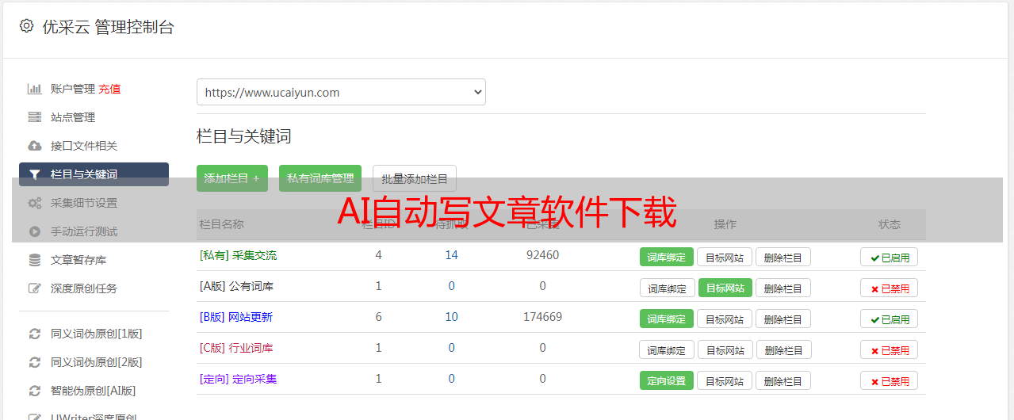Open the [私有] 采集交流 column link
This screenshot has width=1014, height=420.
[238, 255]
